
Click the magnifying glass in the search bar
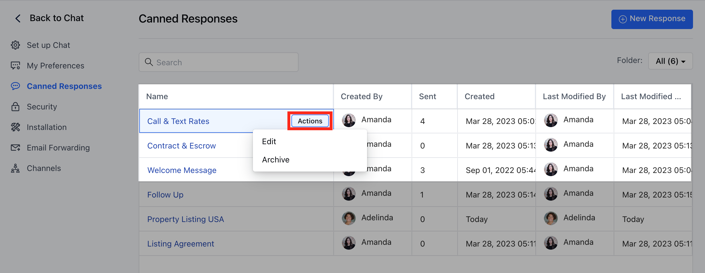pos(149,62)
